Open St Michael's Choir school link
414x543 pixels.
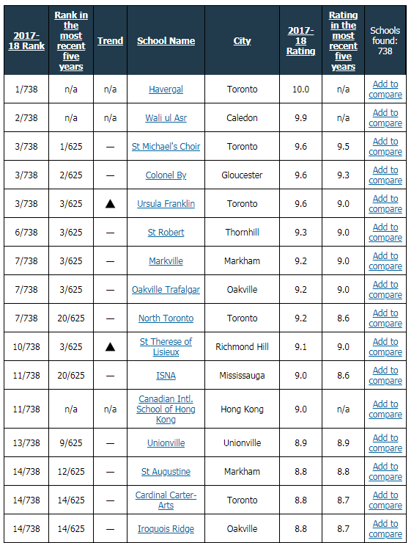coord(166,147)
